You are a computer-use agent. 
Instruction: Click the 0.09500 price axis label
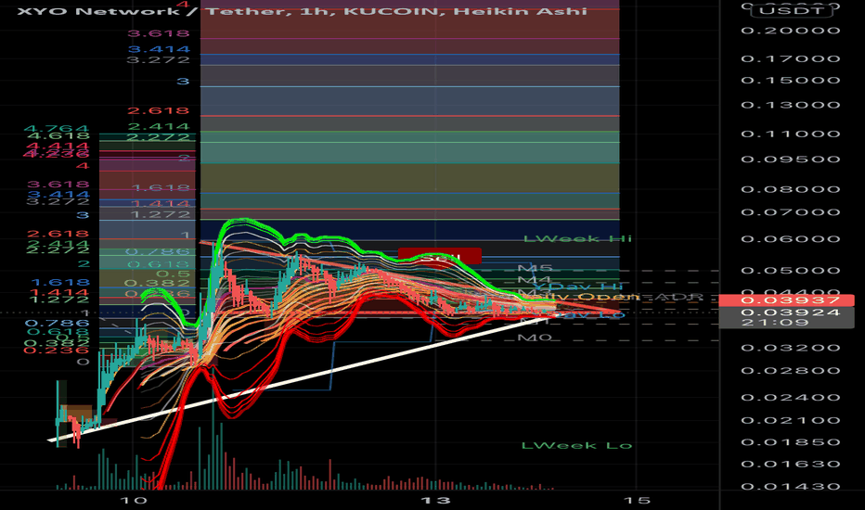point(791,159)
